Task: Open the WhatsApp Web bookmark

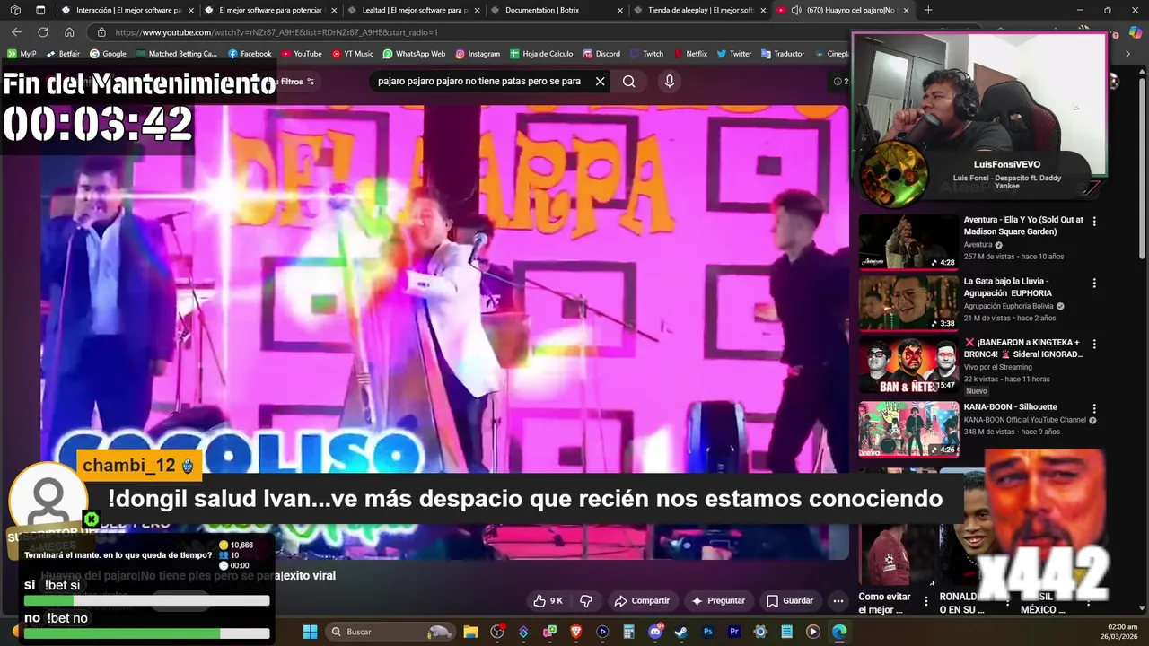Action: 414,54
